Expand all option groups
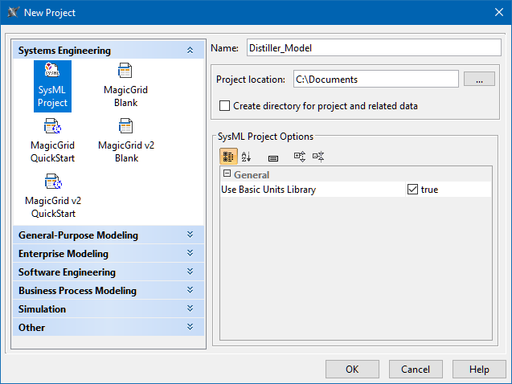Viewport: 512px width, 384px height. click(300, 157)
